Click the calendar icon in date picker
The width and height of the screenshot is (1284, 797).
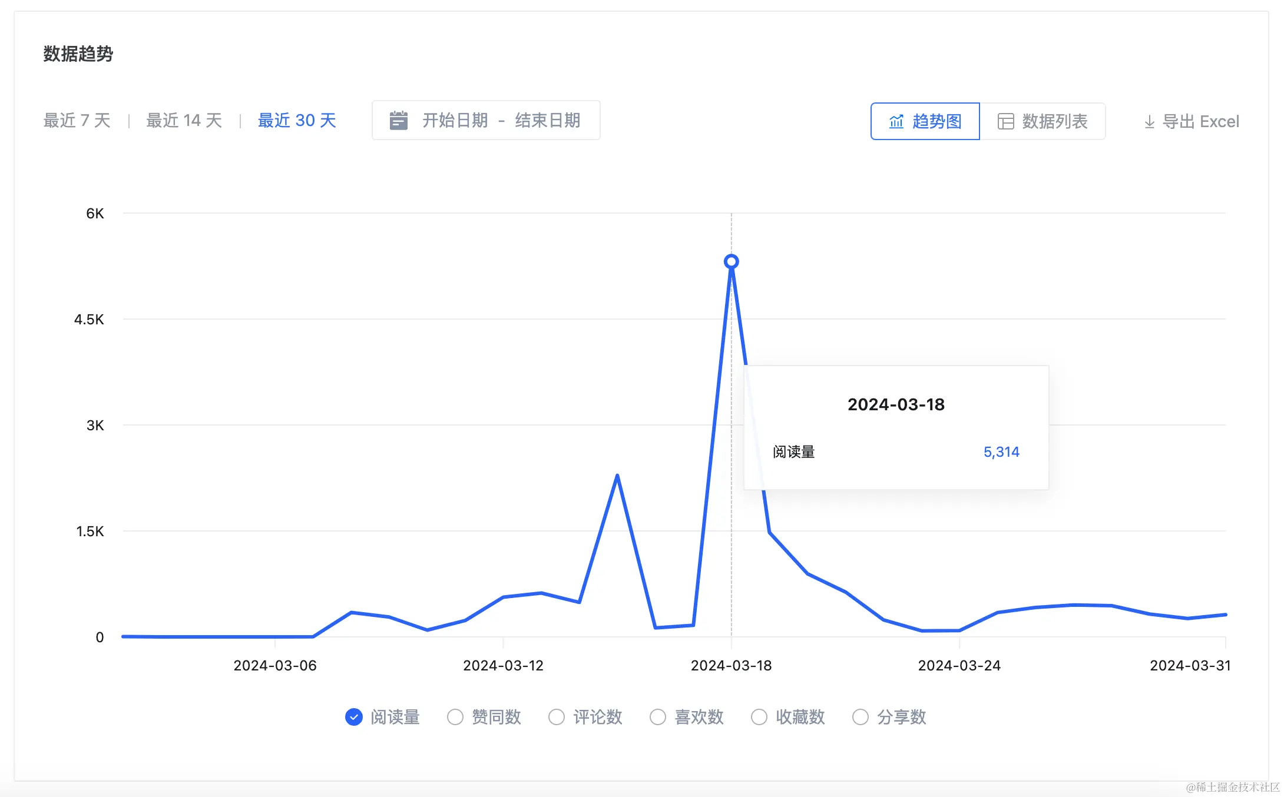tap(399, 121)
